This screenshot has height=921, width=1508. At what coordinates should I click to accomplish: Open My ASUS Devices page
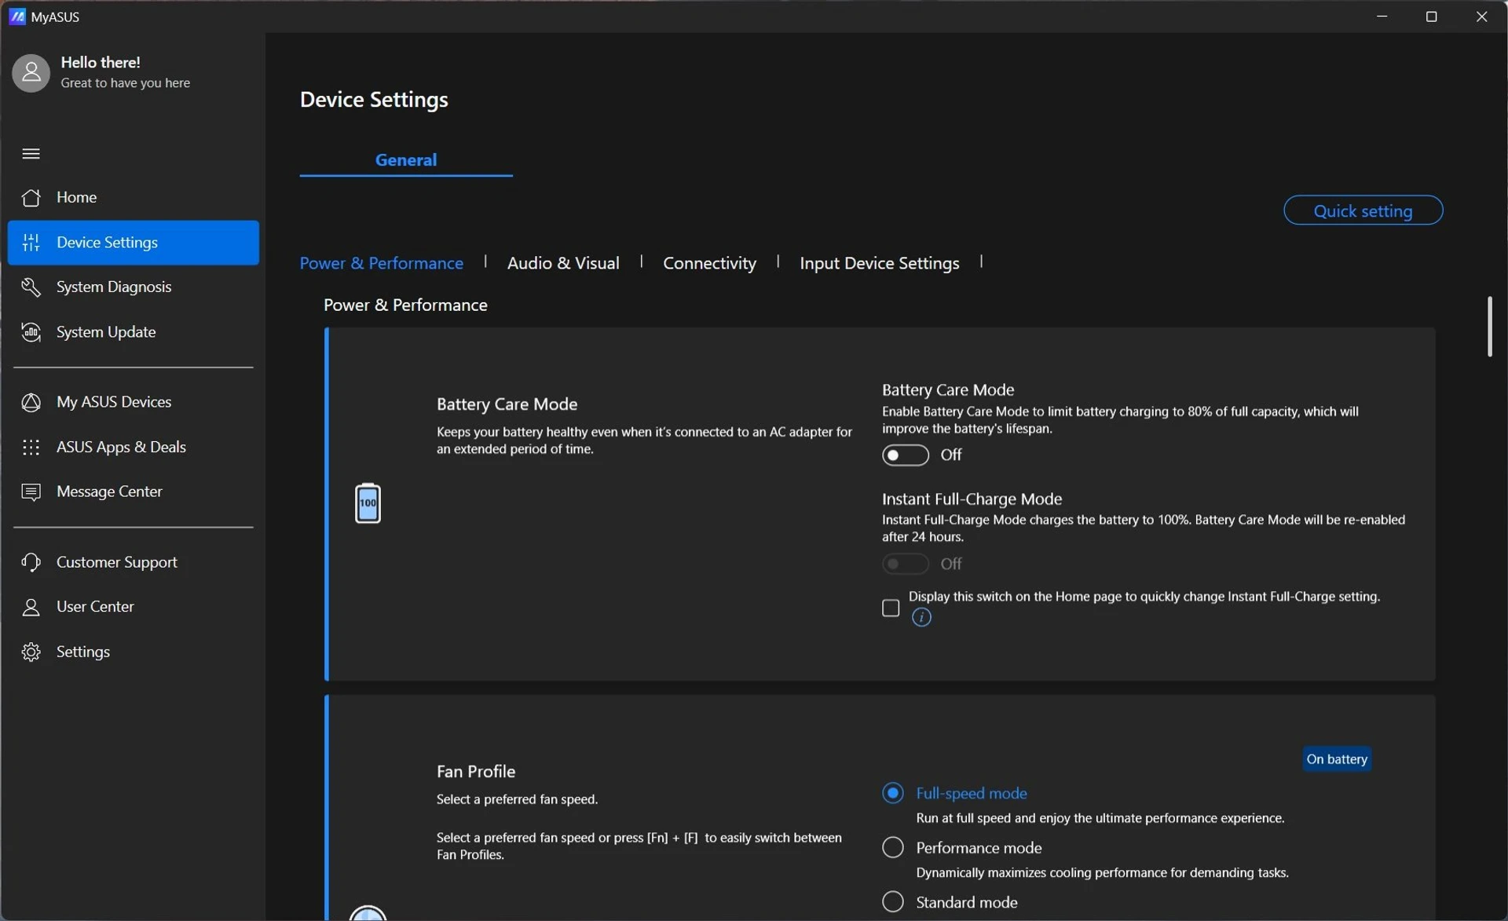click(x=134, y=402)
